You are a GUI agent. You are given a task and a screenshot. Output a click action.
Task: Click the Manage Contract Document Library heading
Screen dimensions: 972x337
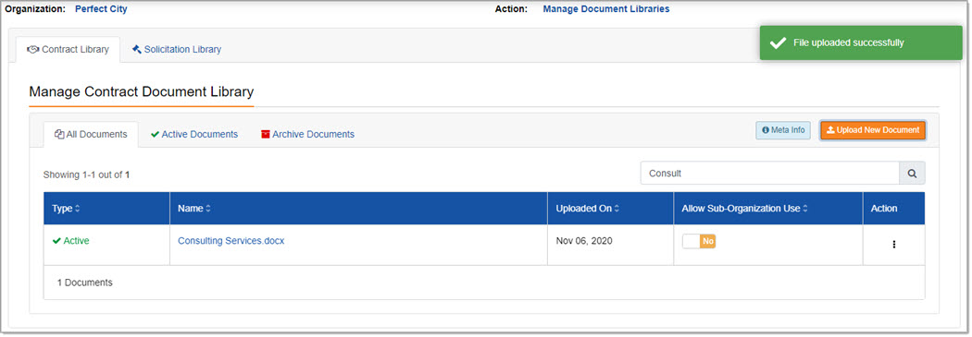142,92
